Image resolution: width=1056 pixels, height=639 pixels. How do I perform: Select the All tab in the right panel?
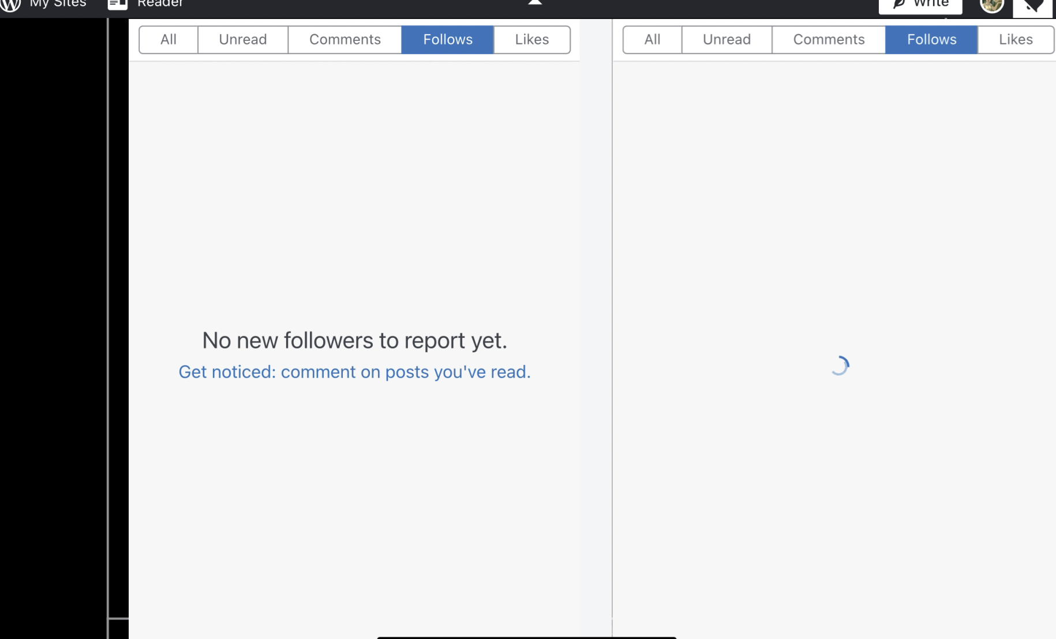(x=652, y=40)
